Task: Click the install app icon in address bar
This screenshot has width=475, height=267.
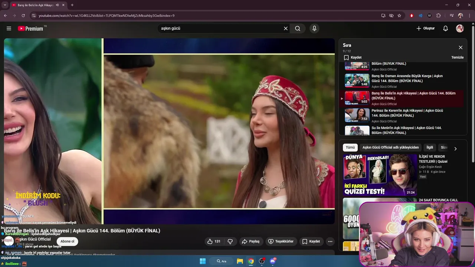Action: 383,16
